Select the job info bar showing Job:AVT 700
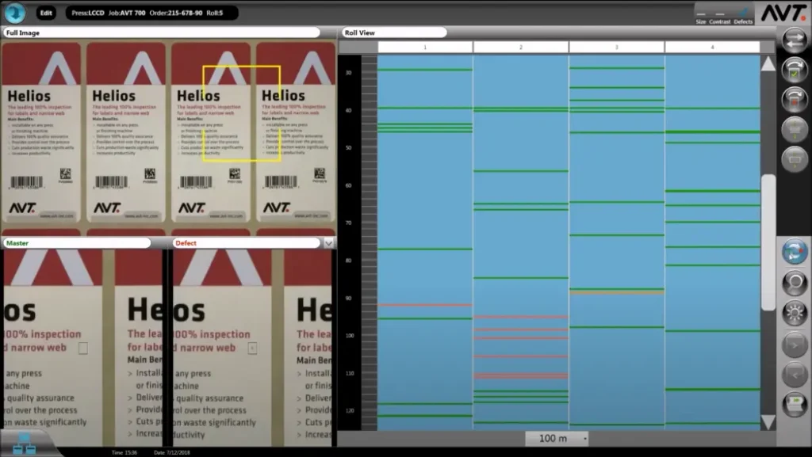The image size is (812, 457). coord(151,13)
